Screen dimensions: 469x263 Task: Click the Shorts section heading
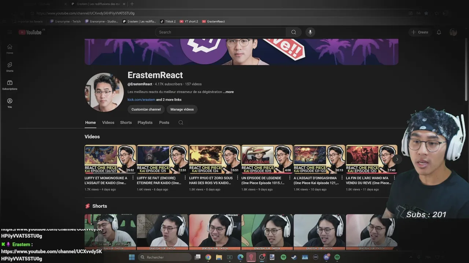(x=100, y=206)
